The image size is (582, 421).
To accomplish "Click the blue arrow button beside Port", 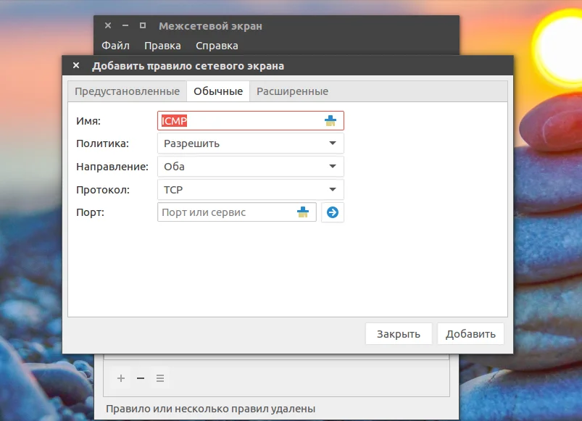I will coord(333,212).
